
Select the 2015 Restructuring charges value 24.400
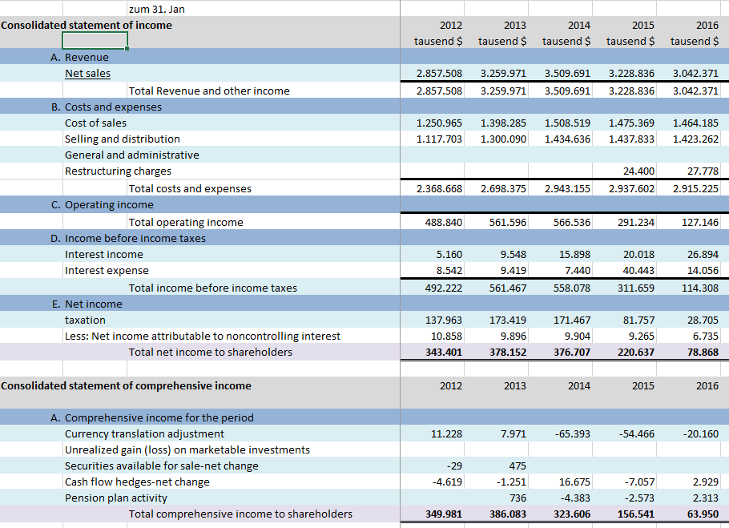[638, 171]
